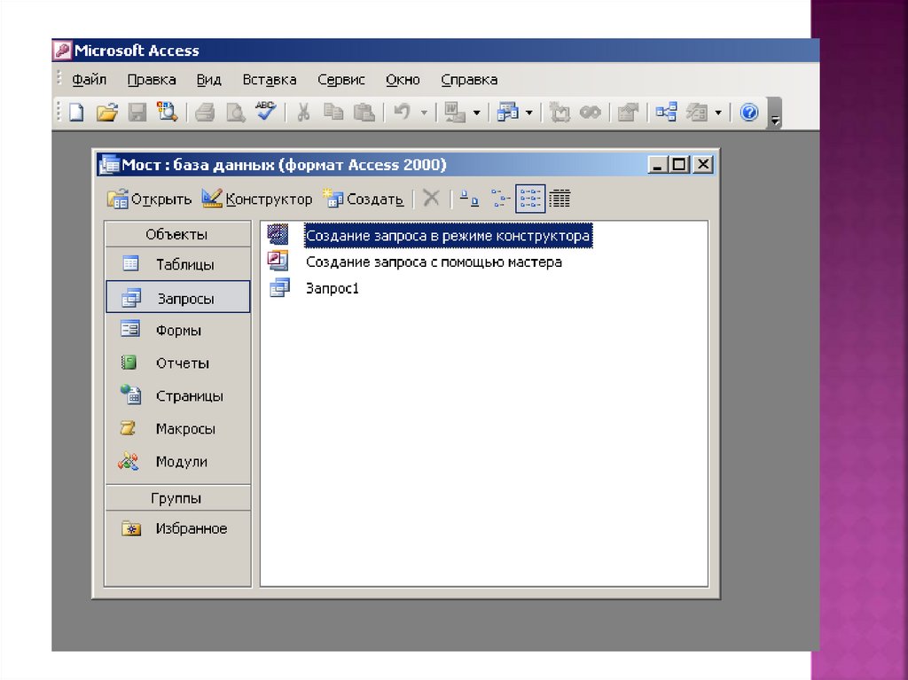This screenshot has height=680, width=908.
Task: Expand the OfficeLinks dropdown arrow
Action: [x=476, y=113]
